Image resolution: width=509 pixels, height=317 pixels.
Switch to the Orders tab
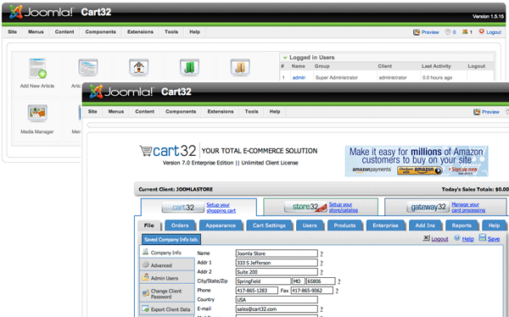tap(180, 225)
